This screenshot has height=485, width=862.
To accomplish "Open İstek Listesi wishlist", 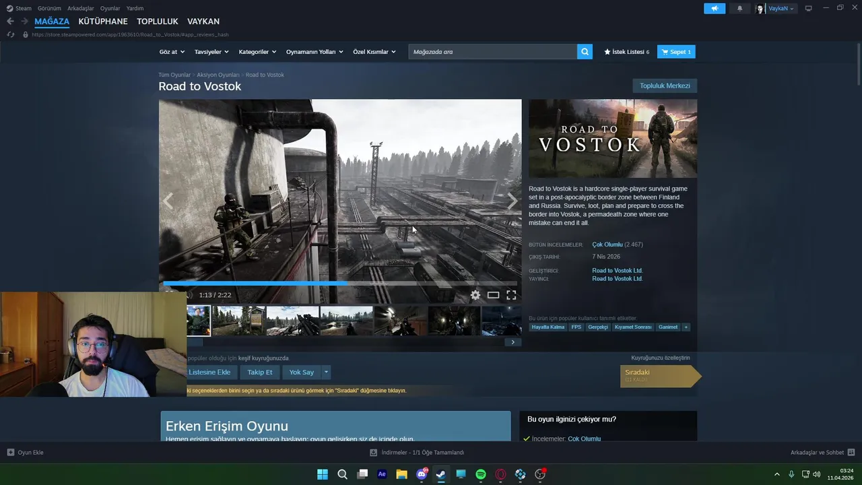I will [627, 52].
